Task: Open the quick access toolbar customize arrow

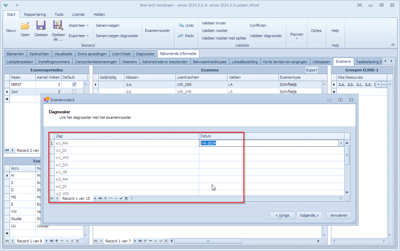Action: click(17, 5)
